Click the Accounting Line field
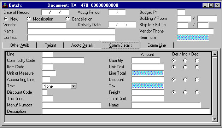The image size is (222, 128). coord(46,80)
